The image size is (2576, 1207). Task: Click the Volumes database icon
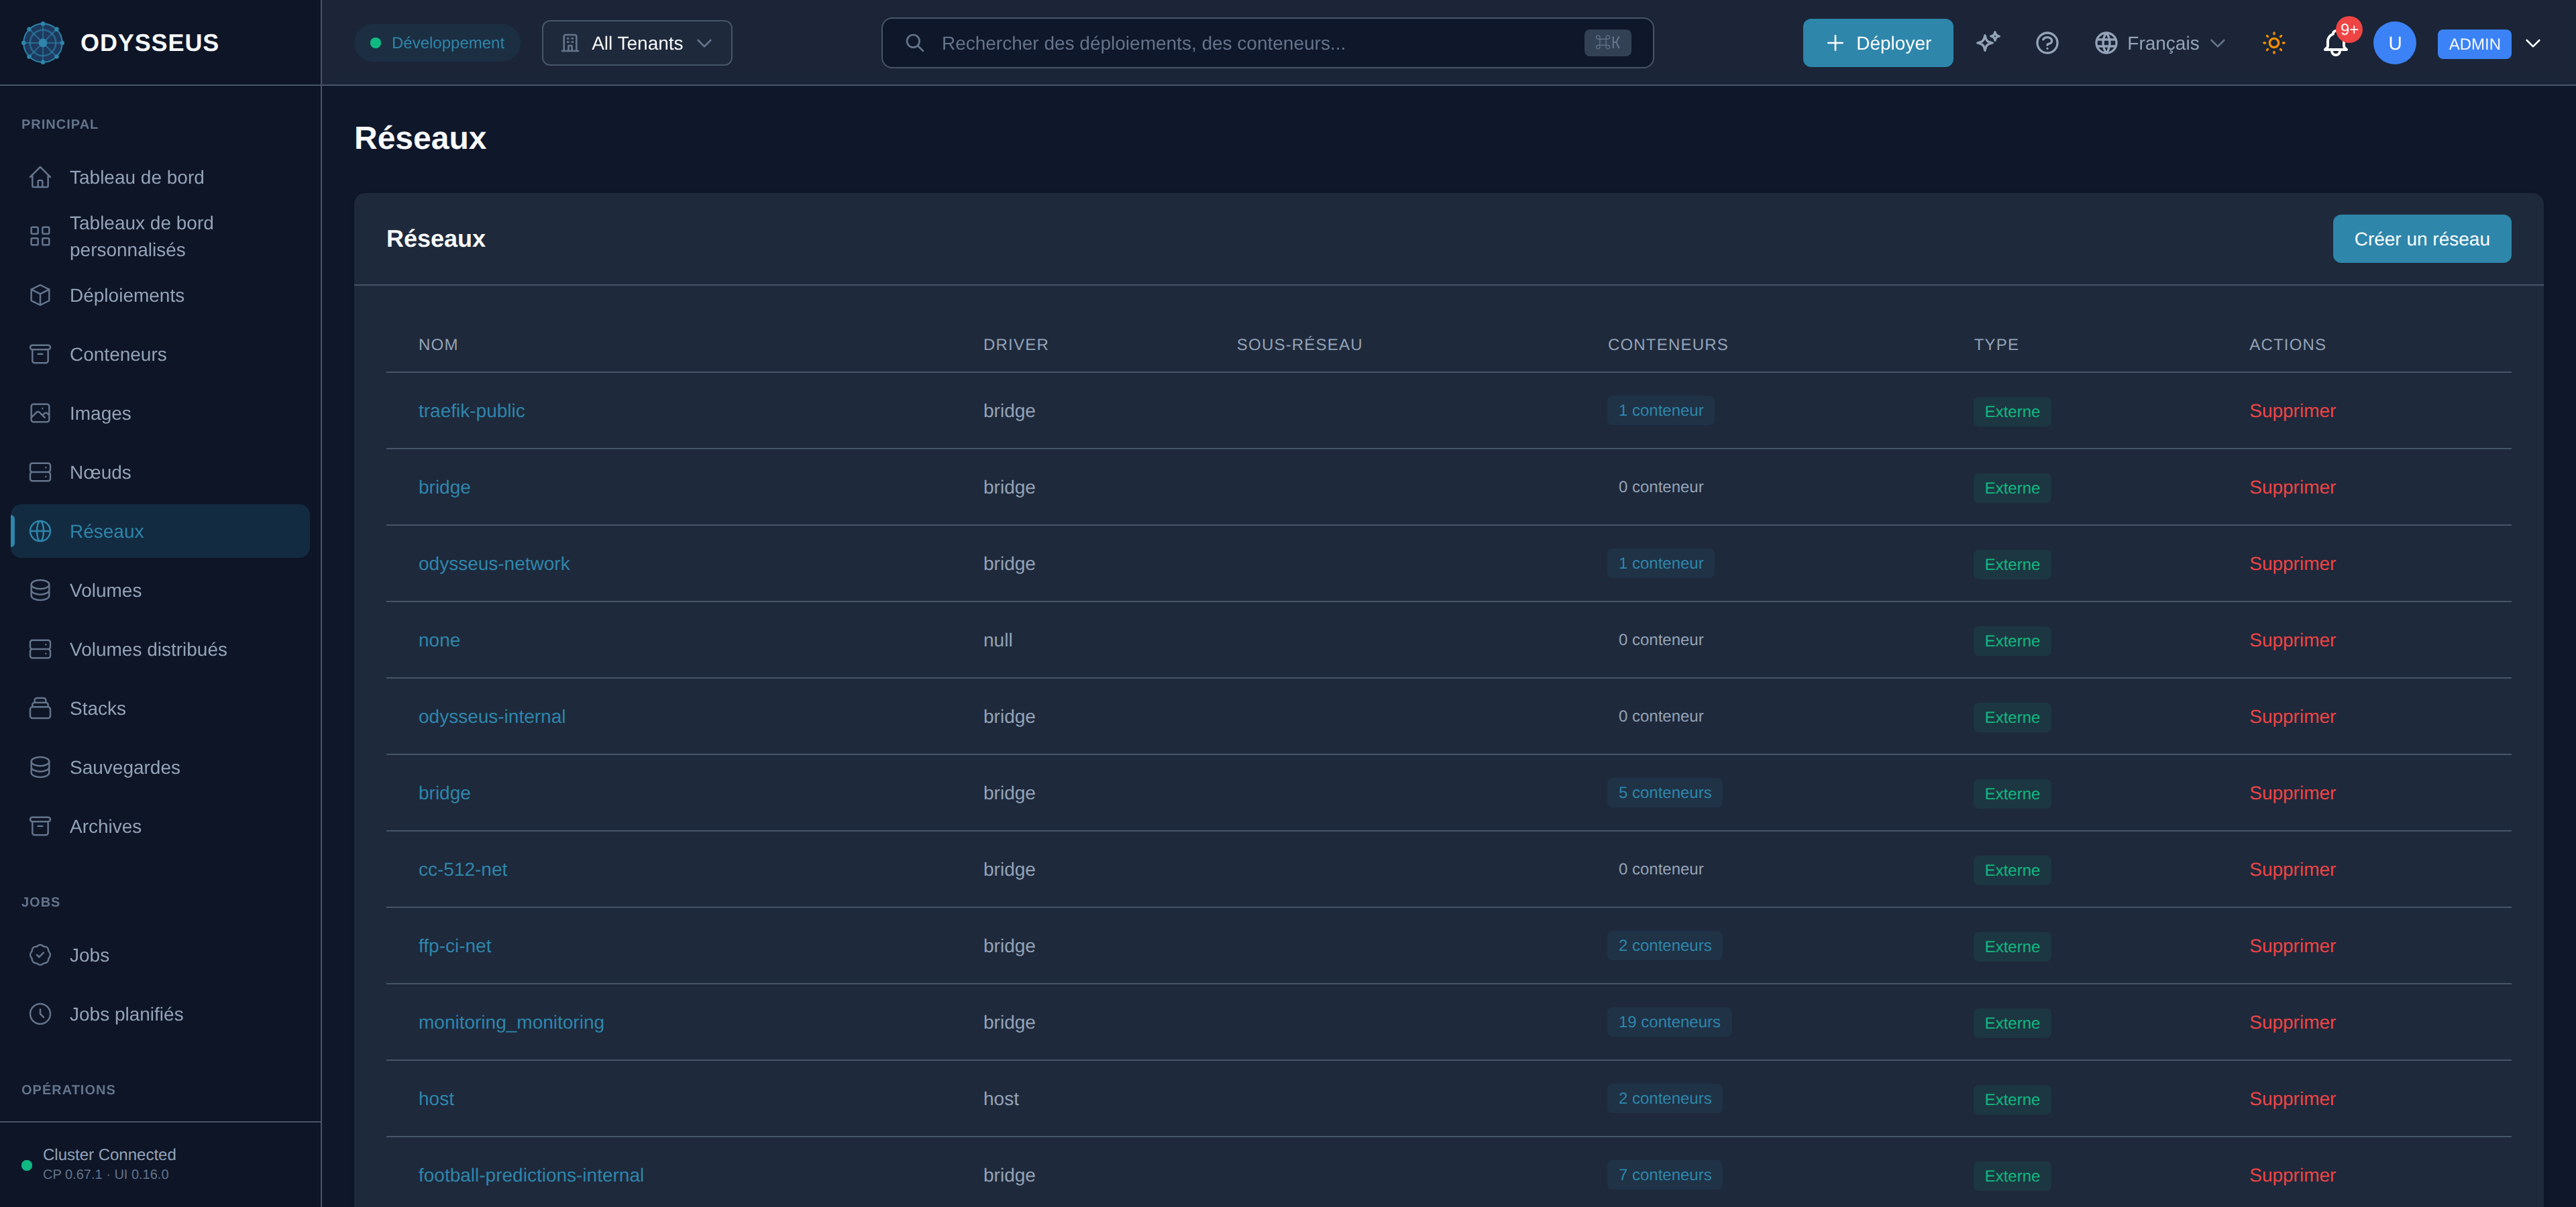point(40,589)
